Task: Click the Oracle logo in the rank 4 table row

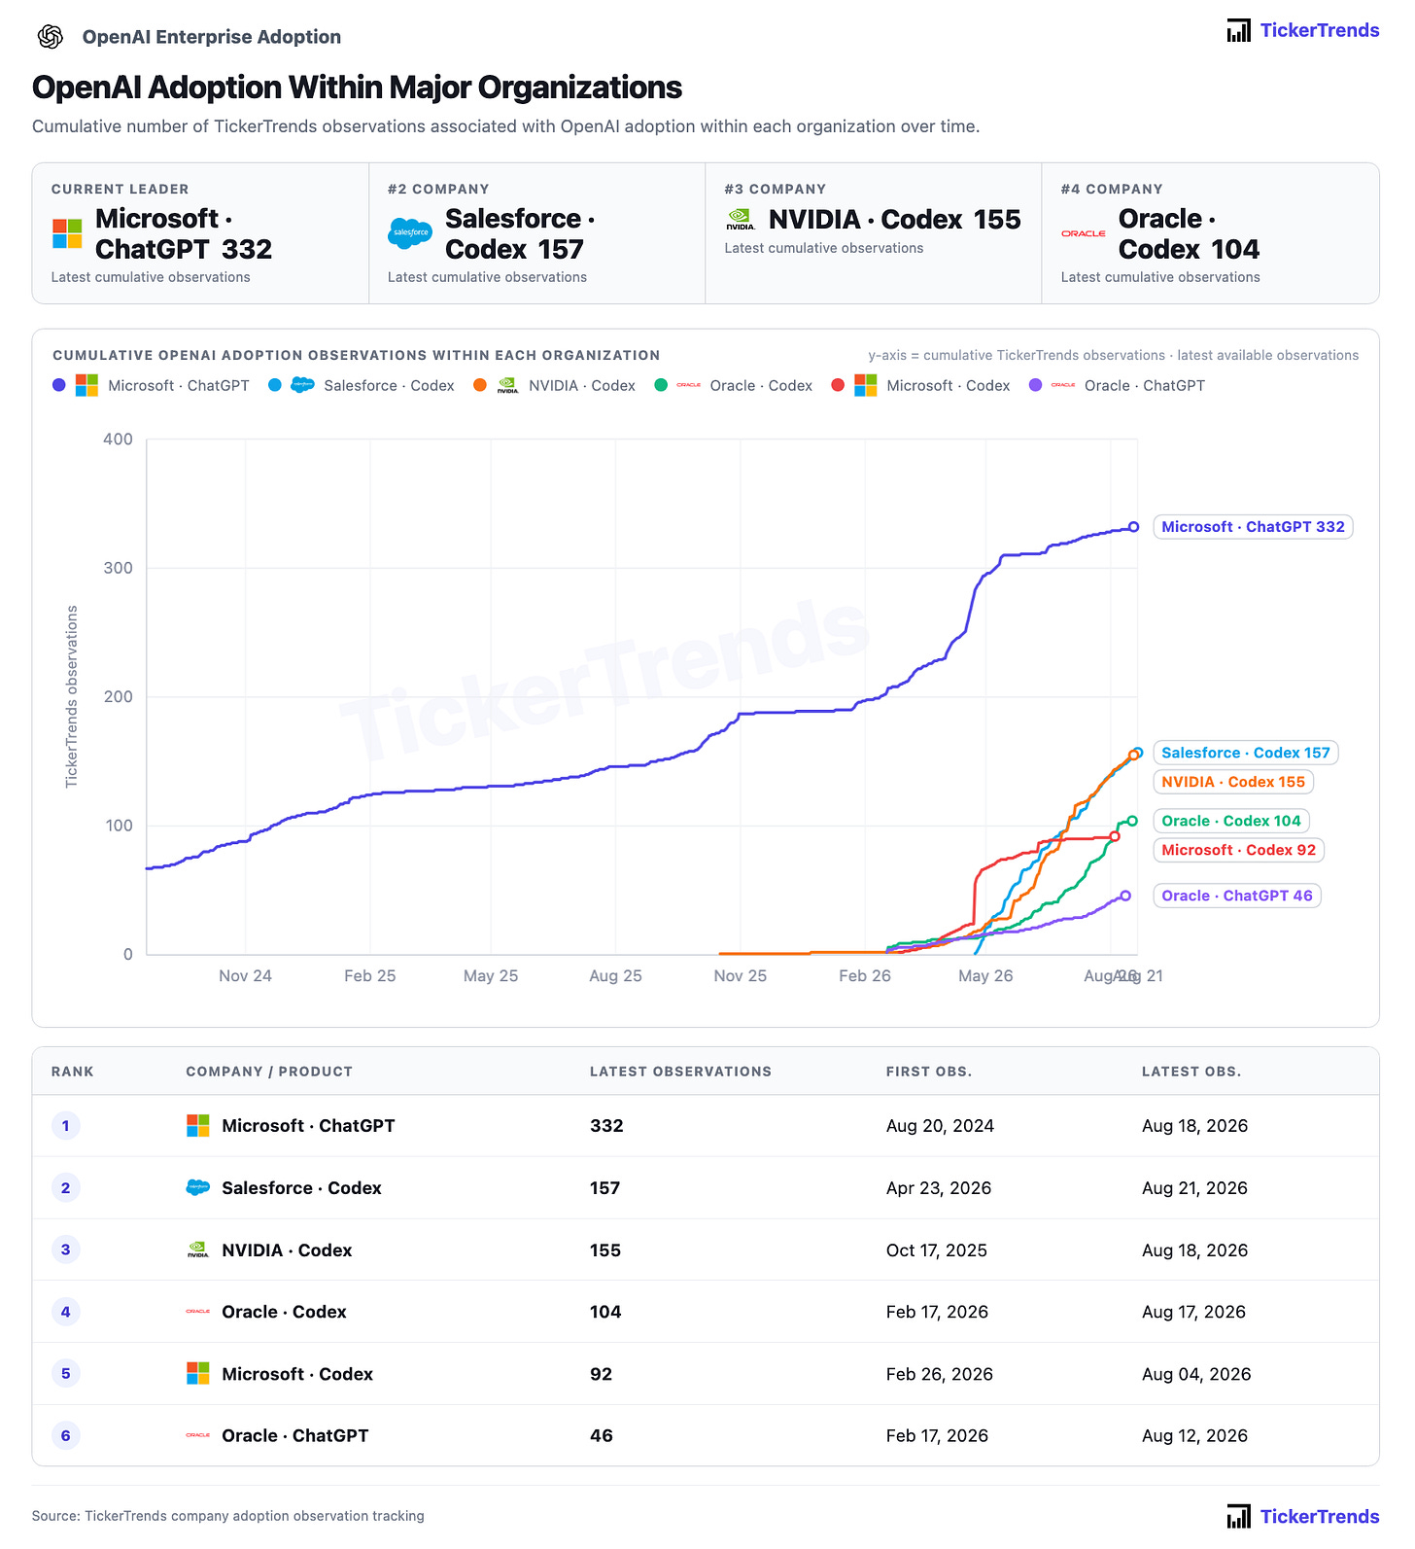Action: pos(198,1312)
